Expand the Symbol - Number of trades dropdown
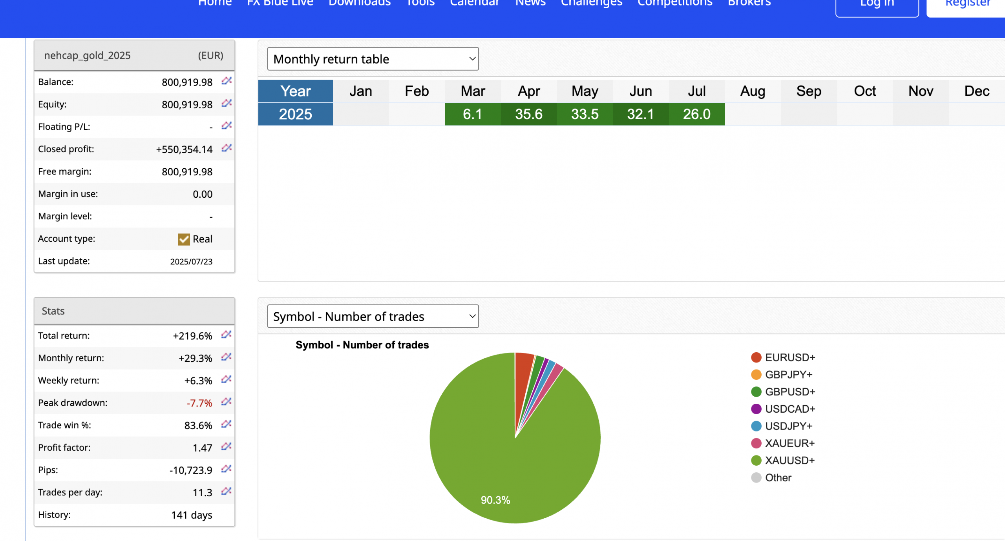The width and height of the screenshot is (1005, 541). 373,317
